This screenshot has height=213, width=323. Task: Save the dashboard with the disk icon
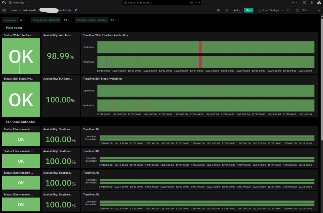coord(219,10)
